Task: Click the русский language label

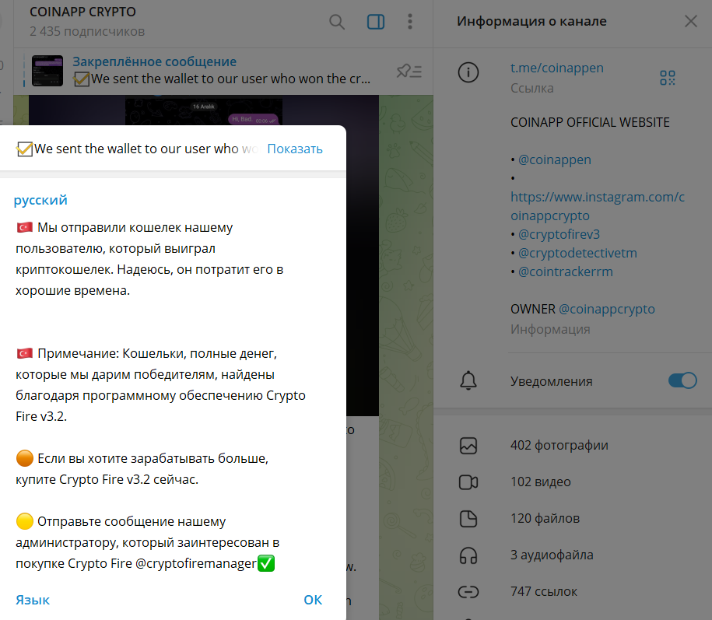Action: click(40, 200)
